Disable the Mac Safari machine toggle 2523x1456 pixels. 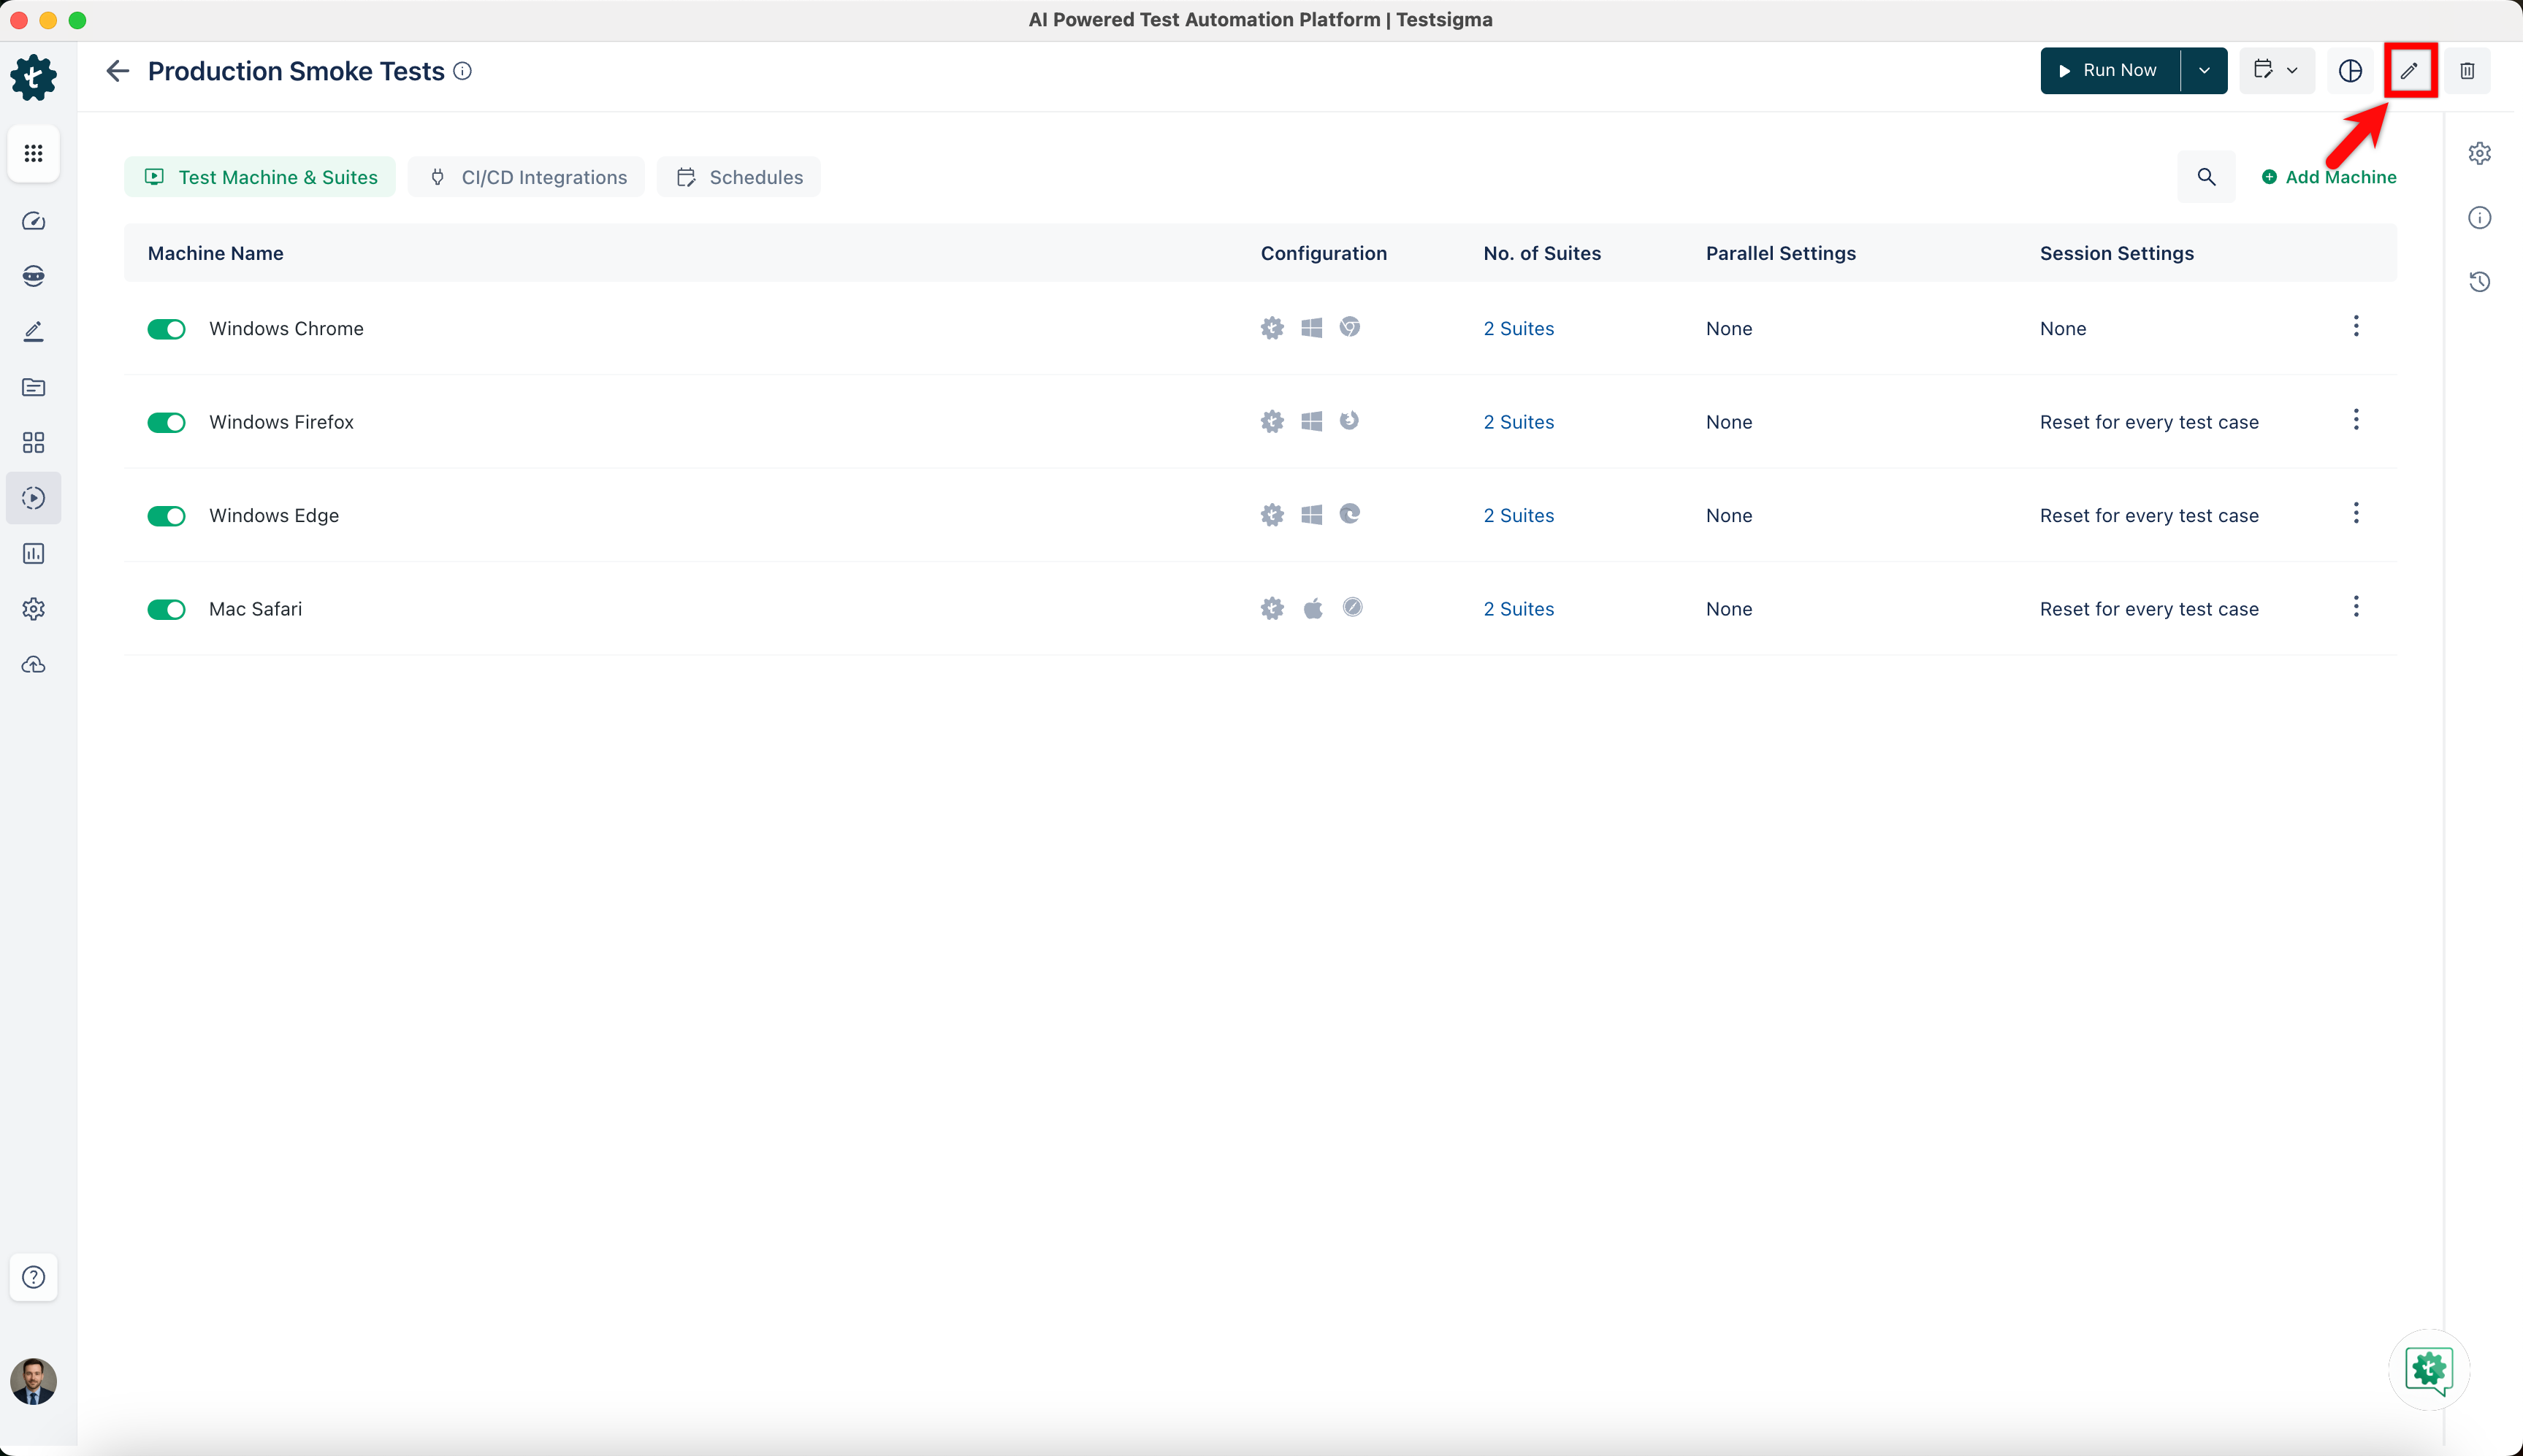(x=166, y=610)
